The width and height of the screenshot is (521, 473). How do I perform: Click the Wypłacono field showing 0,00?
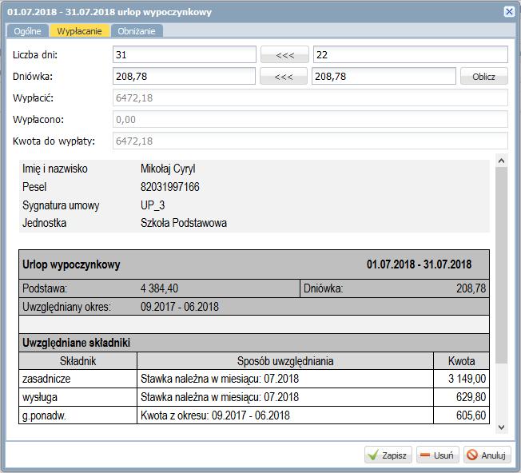click(310, 119)
